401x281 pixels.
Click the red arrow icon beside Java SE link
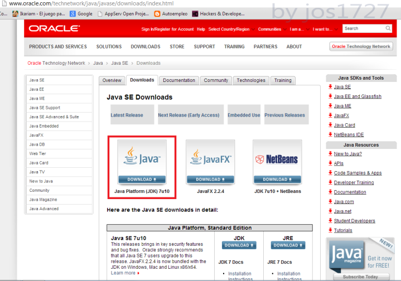pos(330,86)
